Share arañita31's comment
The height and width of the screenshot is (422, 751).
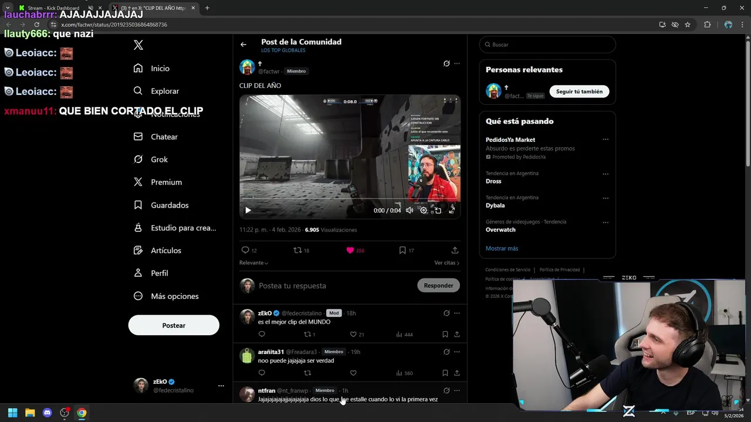(457, 373)
